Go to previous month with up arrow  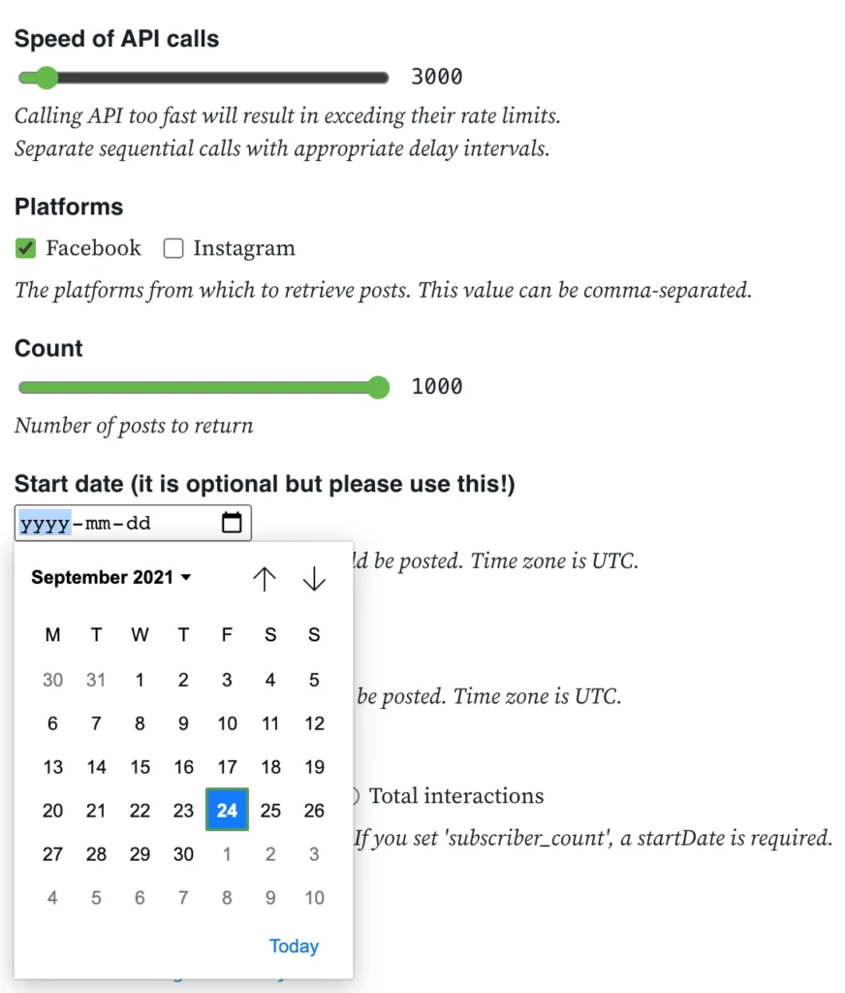click(x=264, y=578)
